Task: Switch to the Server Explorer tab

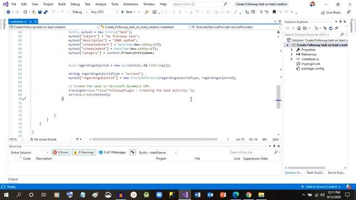Action: (336, 173)
